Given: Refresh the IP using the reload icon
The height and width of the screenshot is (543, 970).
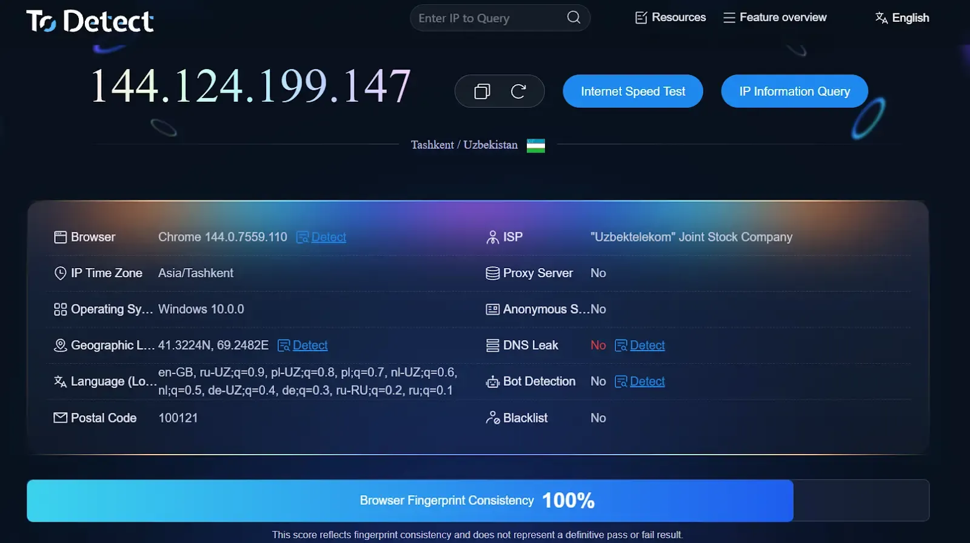Looking at the screenshot, I should (518, 91).
